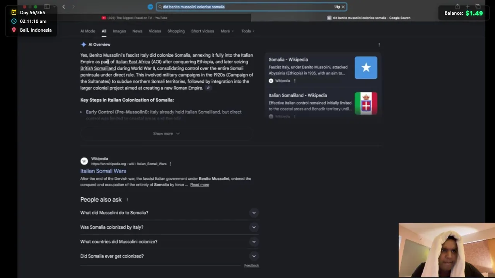
Task: Open the Tools dropdown
Action: point(248,31)
